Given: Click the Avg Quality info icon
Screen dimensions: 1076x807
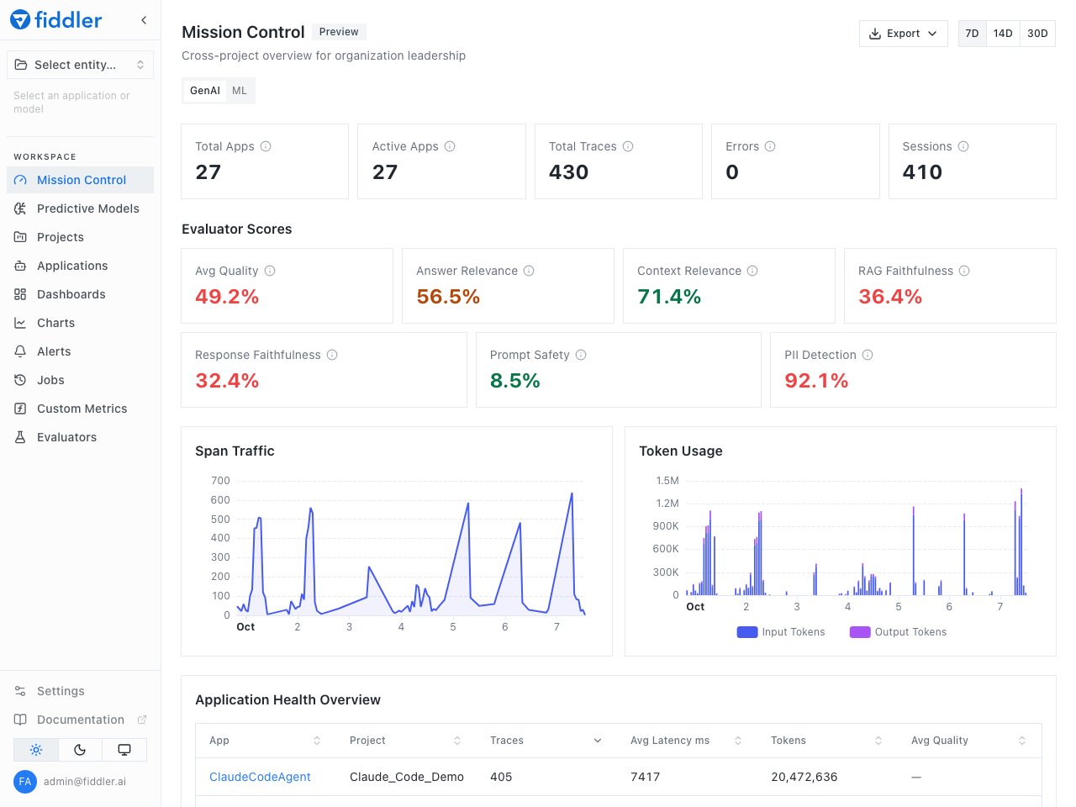Looking at the screenshot, I should pyautogui.click(x=270, y=271).
